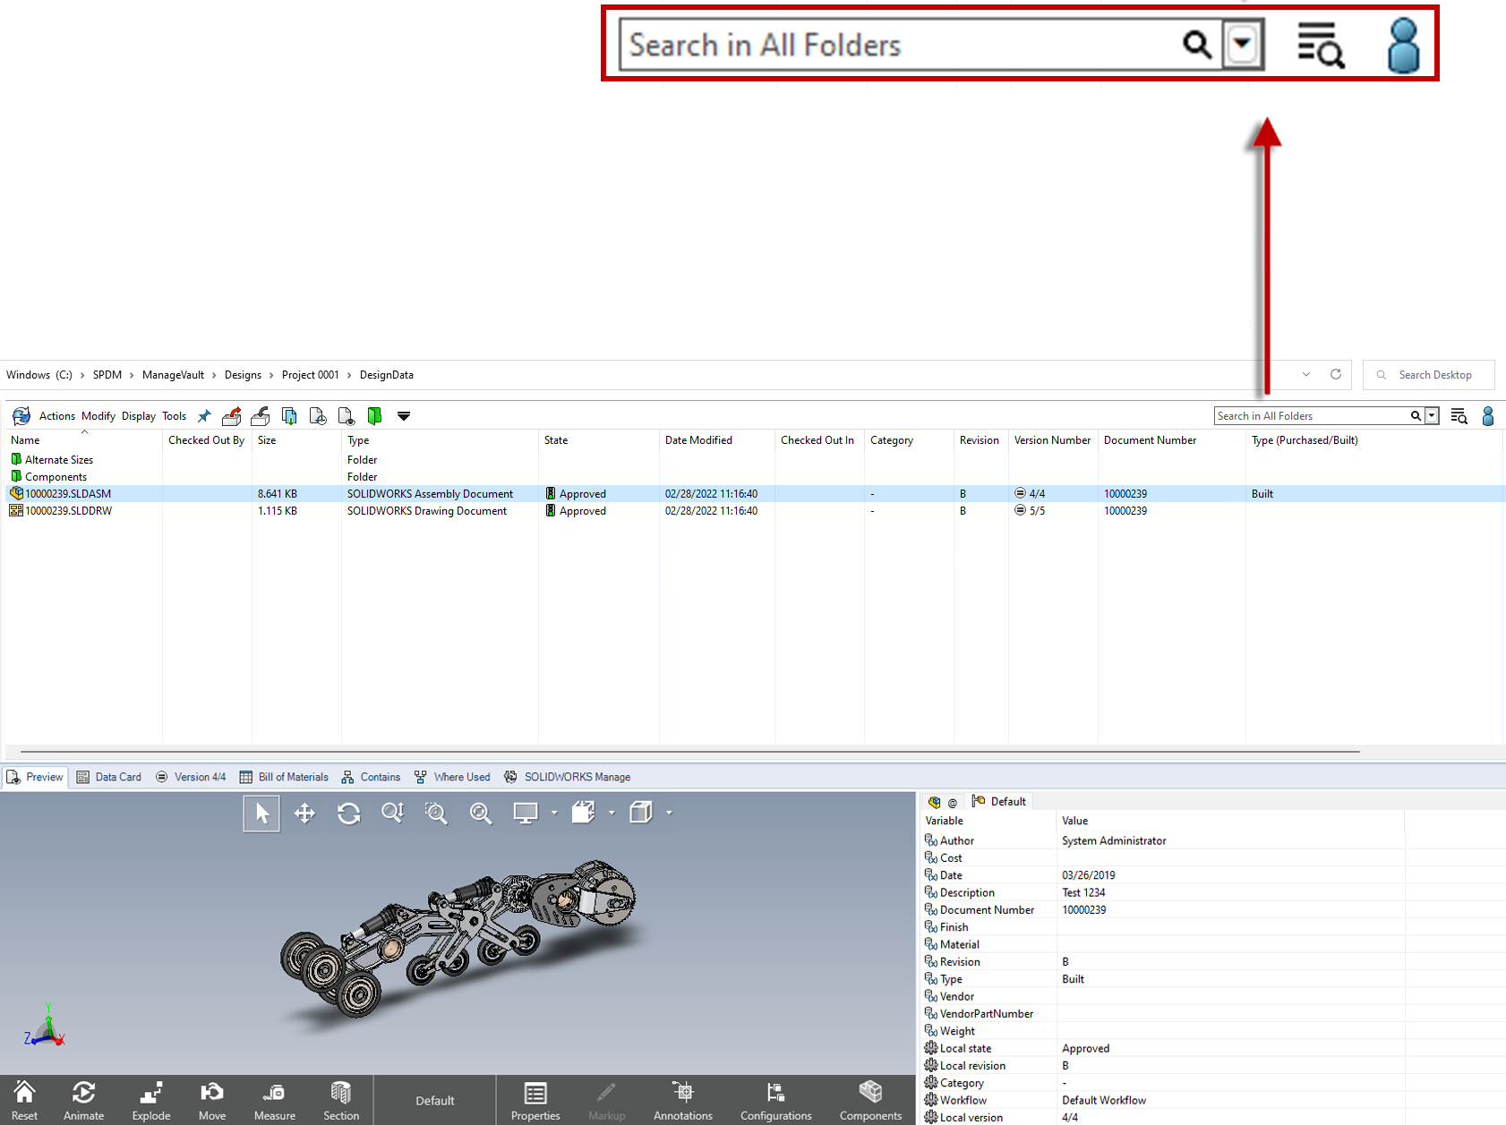Select the Rotate tool in preview toolbar
This screenshot has width=1506, height=1125.
(348, 814)
